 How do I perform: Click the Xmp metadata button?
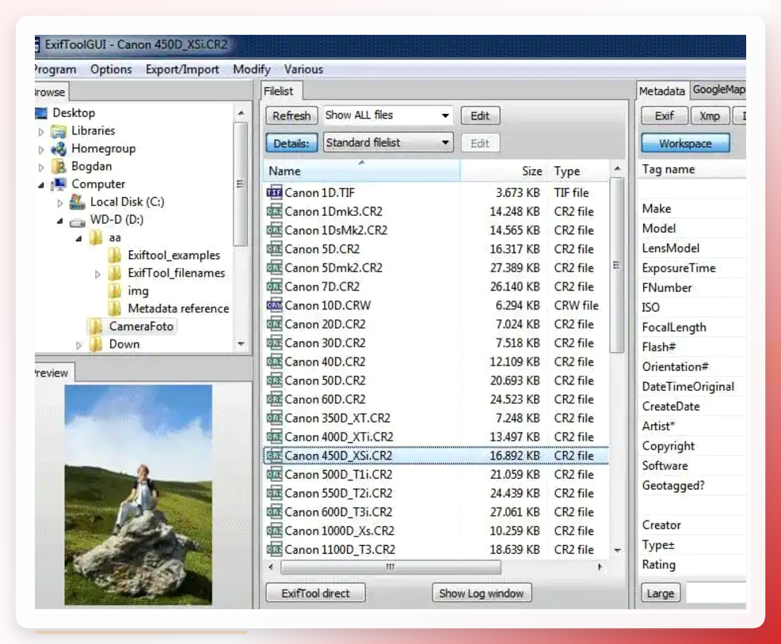point(710,116)
